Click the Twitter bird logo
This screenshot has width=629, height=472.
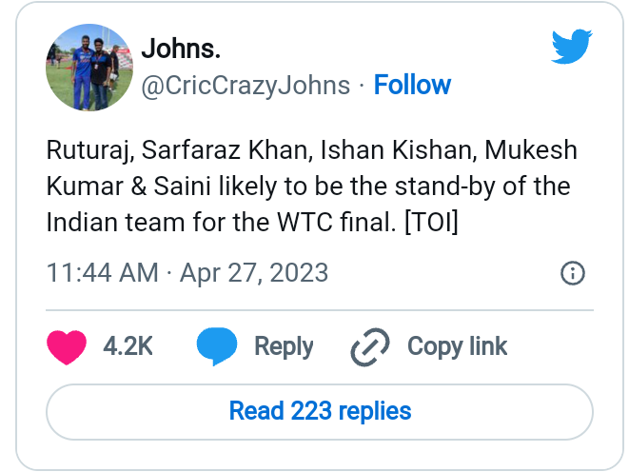(x=572, y=46)
